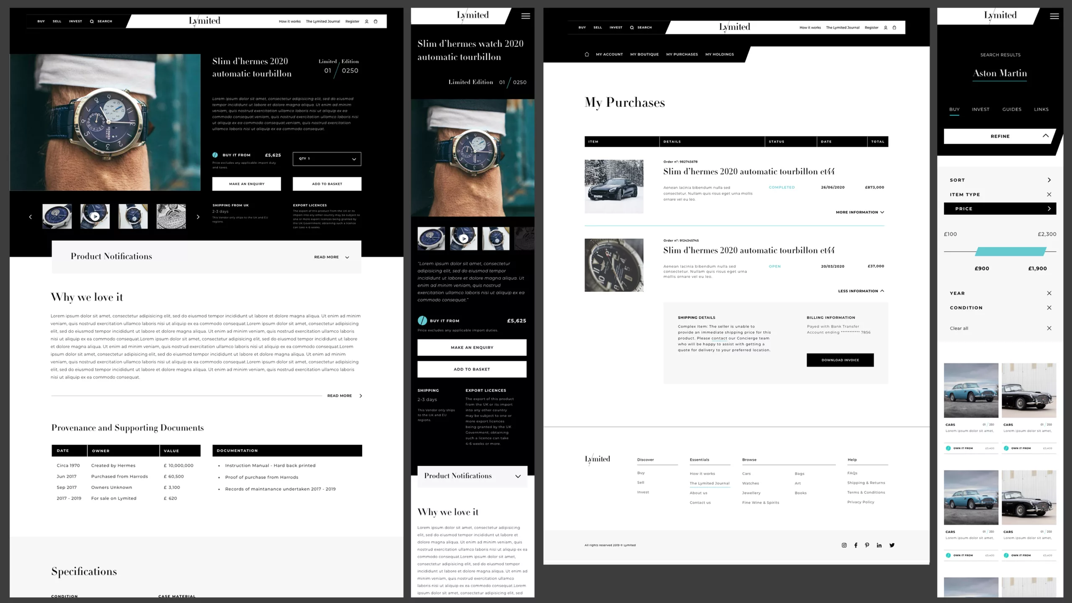Click previous arrow of desktop thumbnail carousel

point(30,217)
